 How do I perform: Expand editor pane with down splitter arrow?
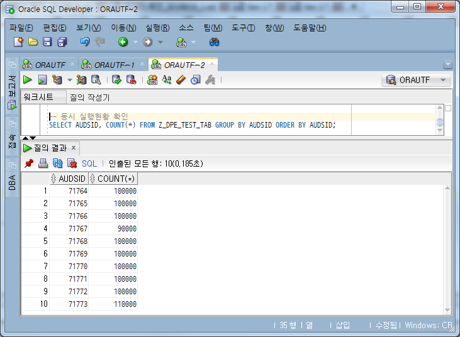point(33,138)
